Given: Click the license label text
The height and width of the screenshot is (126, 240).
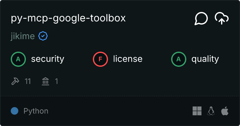Looking at the screenshot, I should 128,59.
